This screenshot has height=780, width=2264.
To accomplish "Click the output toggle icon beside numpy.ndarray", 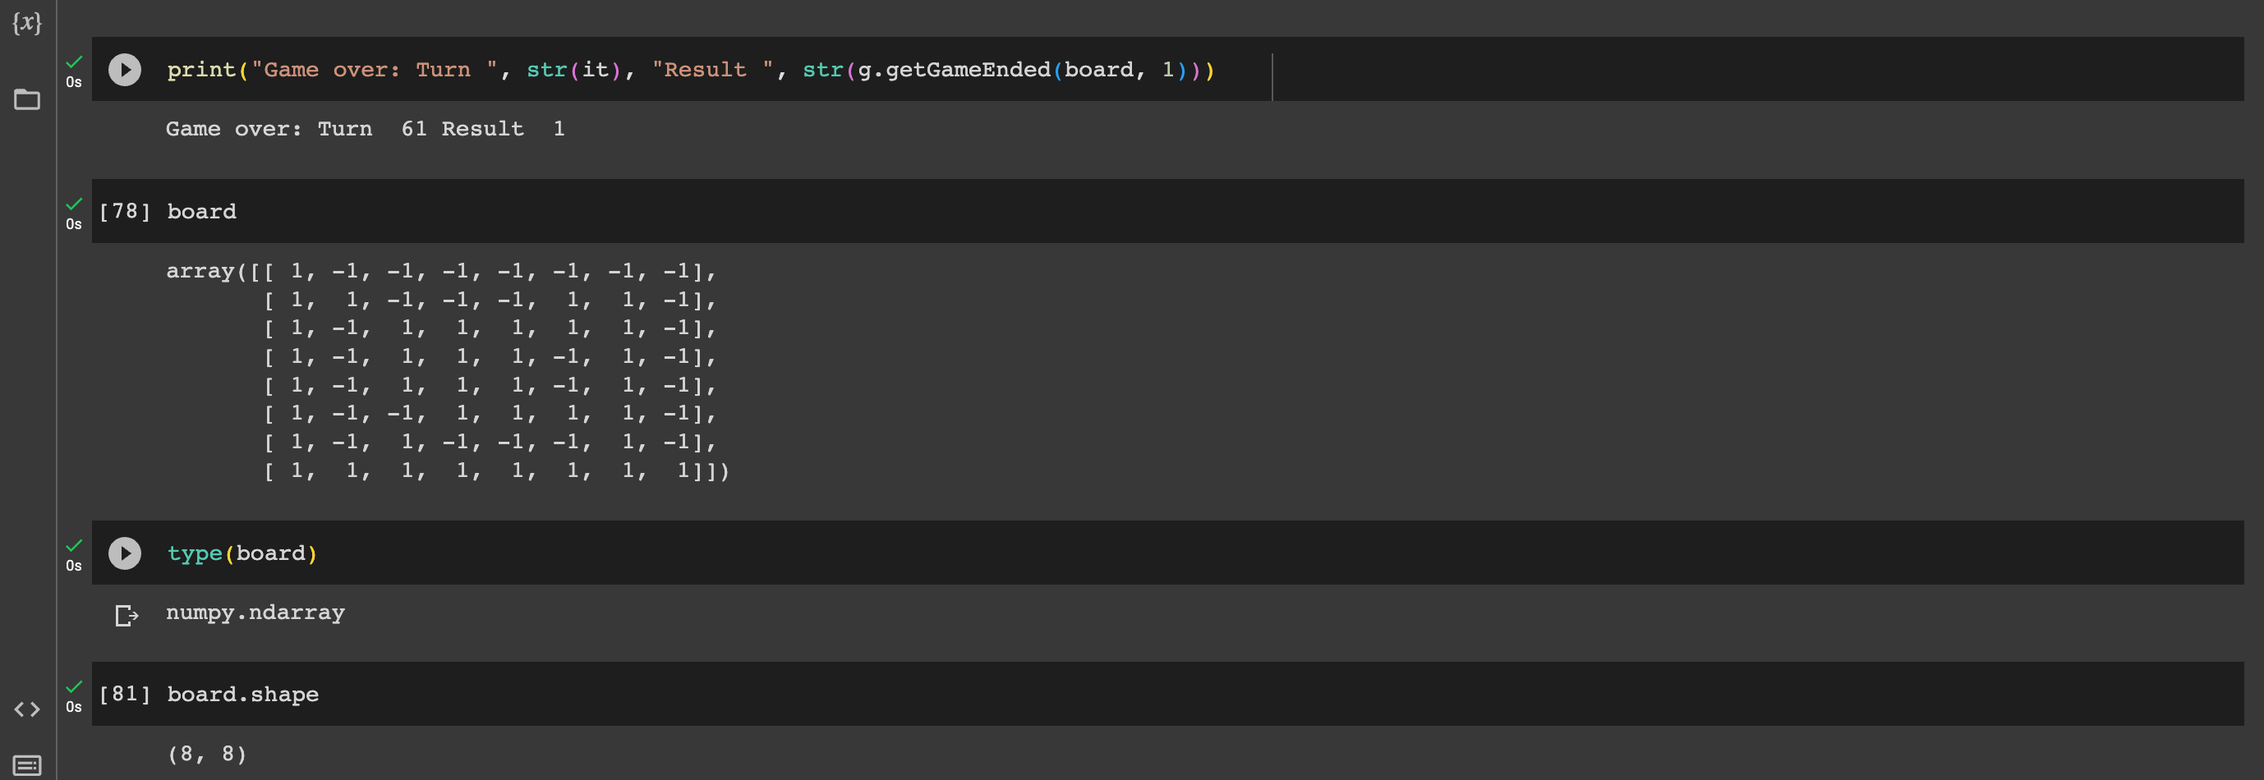I will [127, 615].
